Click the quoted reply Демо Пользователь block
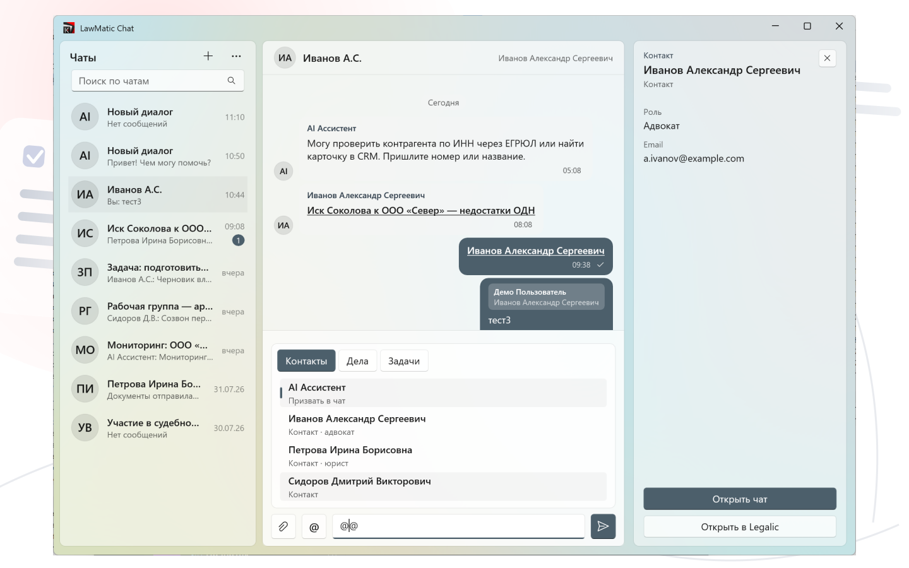Image resolution: width=909 pixels, height=568 pixels. (546, 297)
